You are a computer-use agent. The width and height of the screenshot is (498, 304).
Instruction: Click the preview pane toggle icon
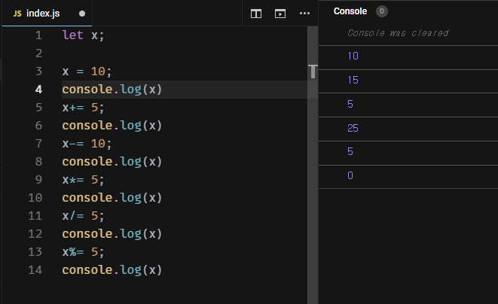point(280,14)
